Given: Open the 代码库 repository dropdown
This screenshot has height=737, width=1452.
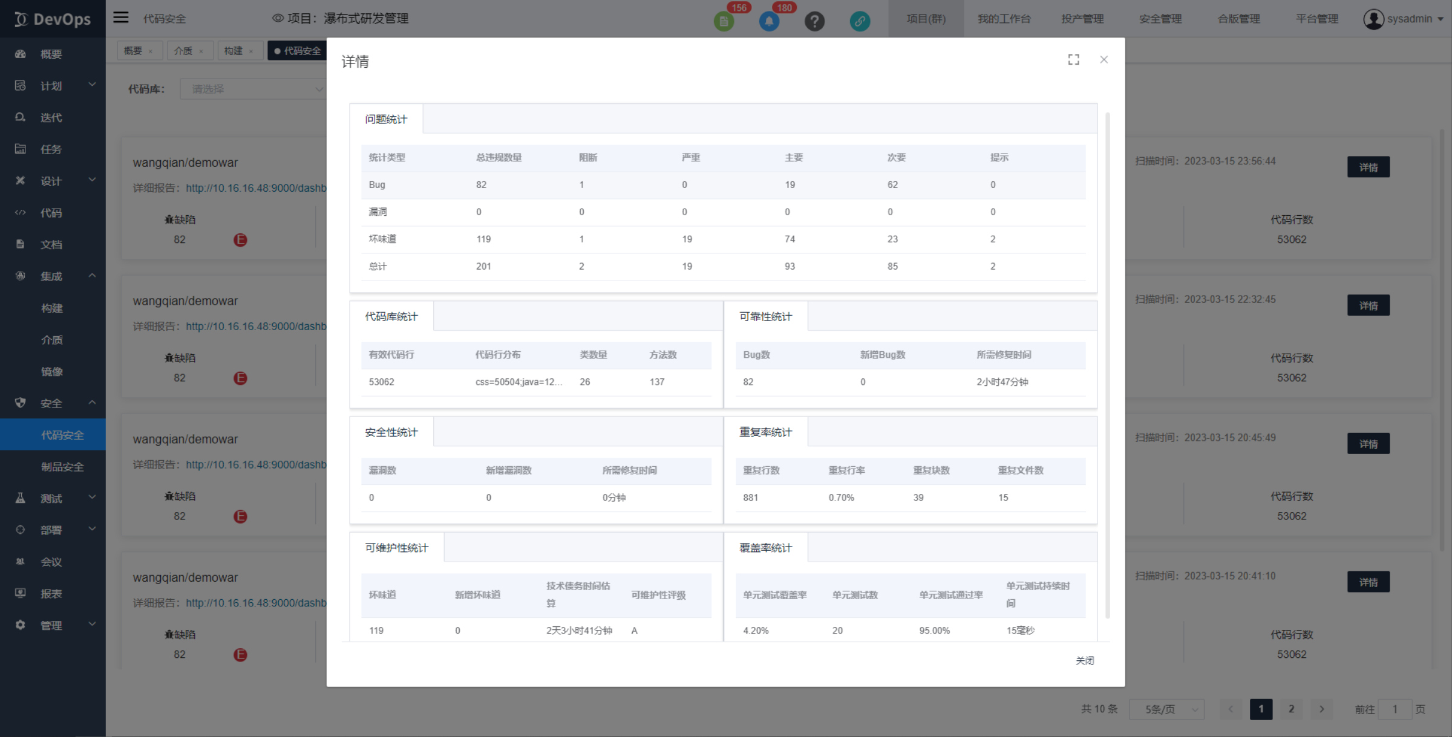Looking at the screenshot, I should [254, 88].
